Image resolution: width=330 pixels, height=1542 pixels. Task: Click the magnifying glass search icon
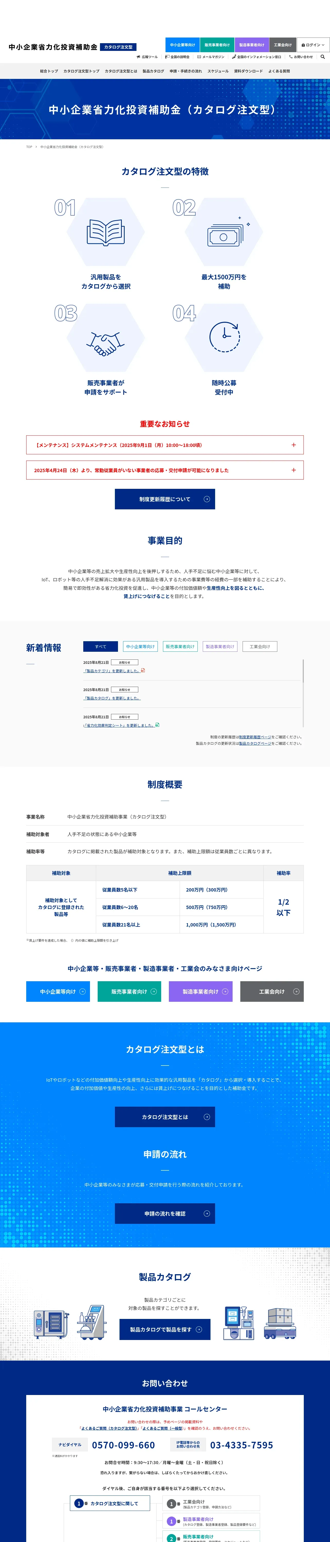point(323,57)
